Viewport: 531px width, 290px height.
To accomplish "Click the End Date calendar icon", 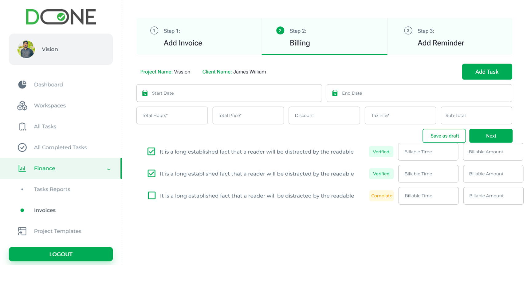I will pos(335,93).
